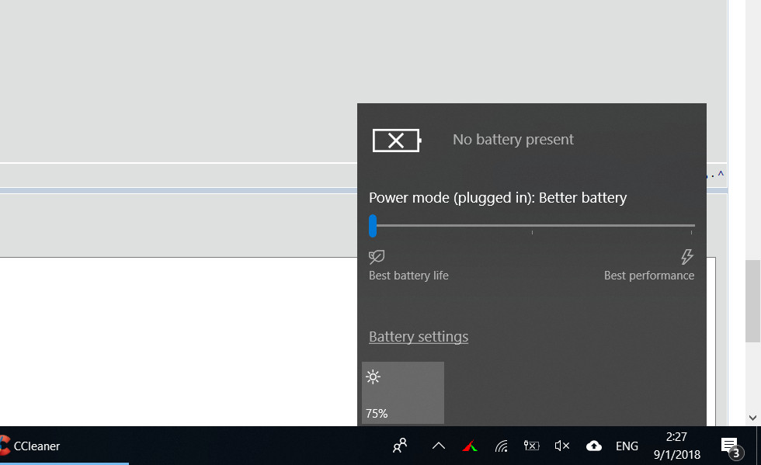The height and width of the screenshot is (465, 761).
Task: Open the Battery settings link
Action: (x=419, y=336)
